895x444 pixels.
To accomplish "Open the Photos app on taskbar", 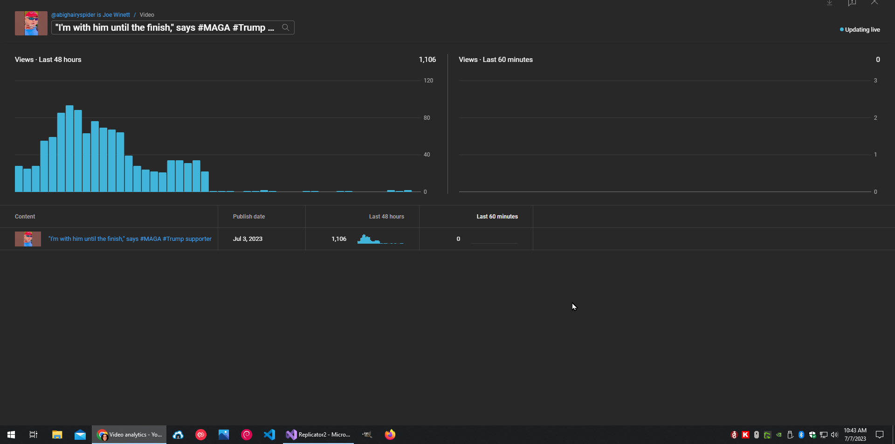I will 224,435.
